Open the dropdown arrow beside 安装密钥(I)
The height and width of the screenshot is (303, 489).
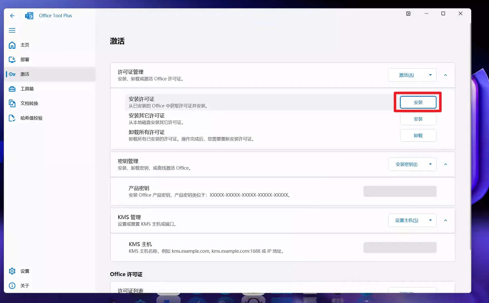(x=430, y=164)
